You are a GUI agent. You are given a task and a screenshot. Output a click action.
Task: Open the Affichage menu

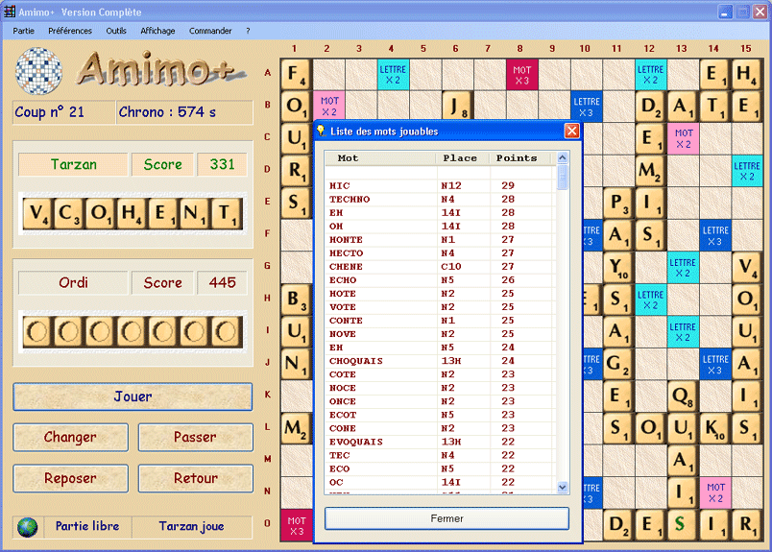pyautogui.click(x=157, y=31)
